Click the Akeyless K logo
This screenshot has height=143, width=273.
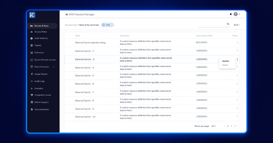coord(32,15)
